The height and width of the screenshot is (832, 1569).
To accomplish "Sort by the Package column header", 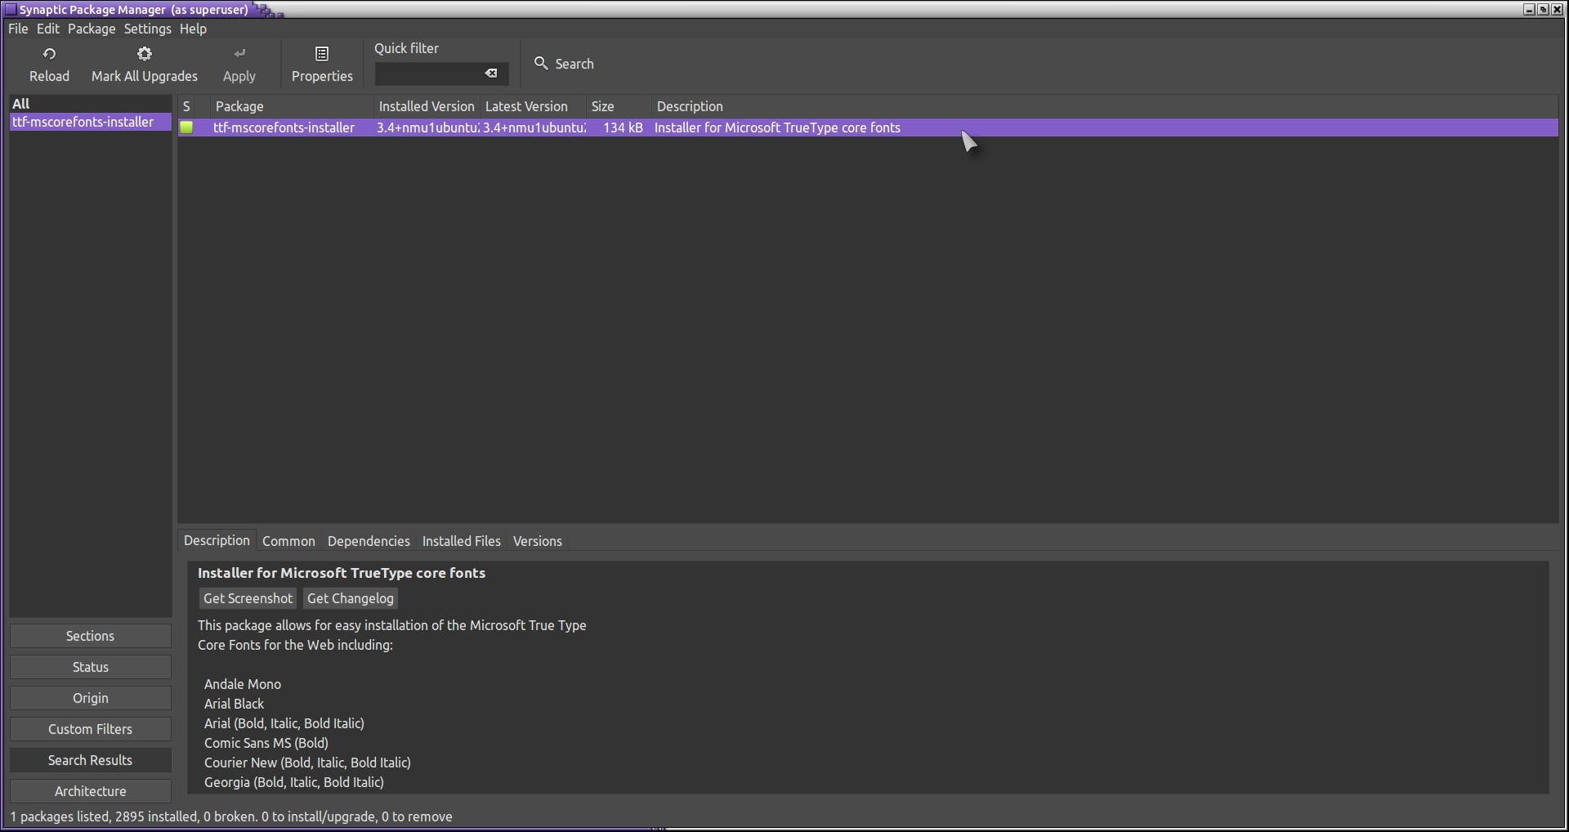I will click(292, 106).
